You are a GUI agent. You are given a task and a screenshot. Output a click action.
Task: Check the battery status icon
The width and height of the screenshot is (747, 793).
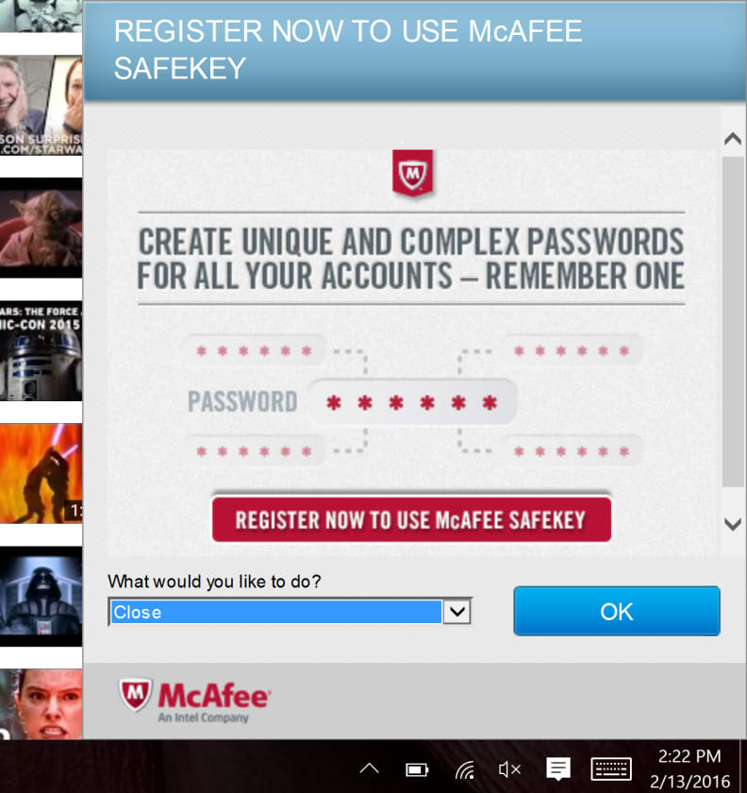[x=417, y=769]
